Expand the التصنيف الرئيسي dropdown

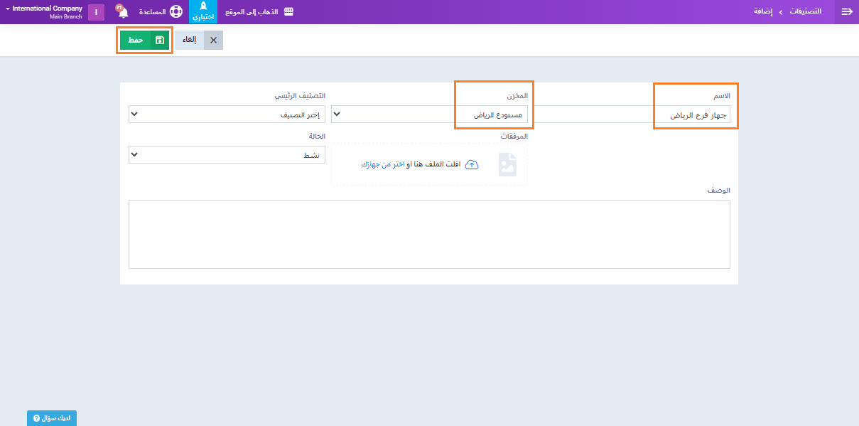pos(227,115)
